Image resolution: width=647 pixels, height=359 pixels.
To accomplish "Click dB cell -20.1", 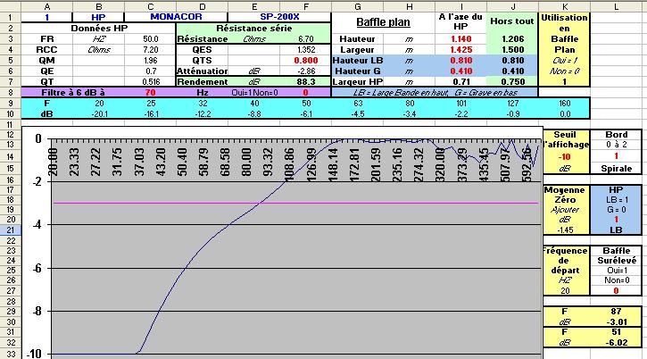I will tap(99, 114).
